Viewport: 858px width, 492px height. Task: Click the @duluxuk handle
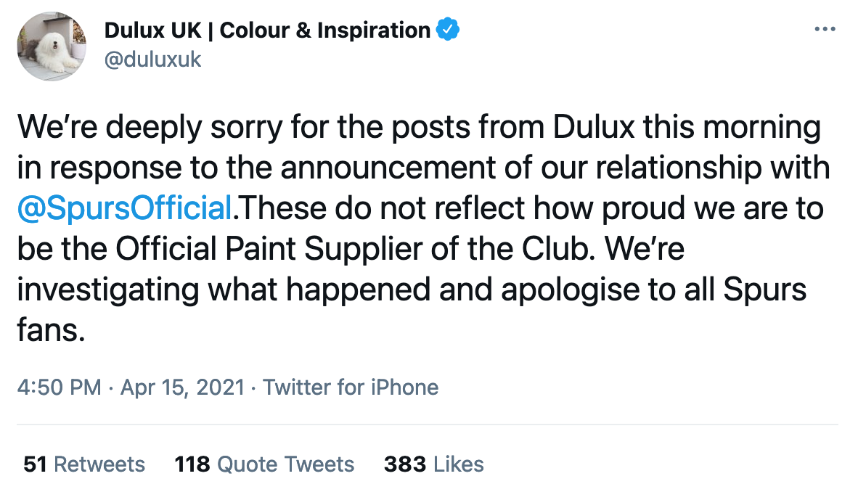pos(152,60)
